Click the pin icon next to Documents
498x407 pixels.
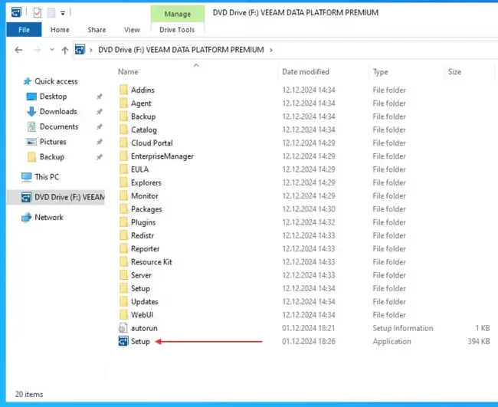click(x=100, y=126)
